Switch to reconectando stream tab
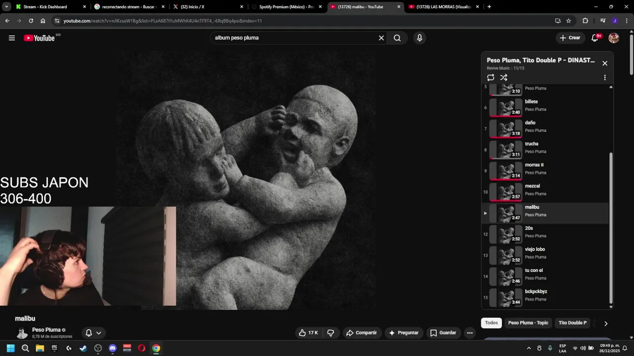The width and height of the screenshot is (634, 356). click(x=129, y=7)
